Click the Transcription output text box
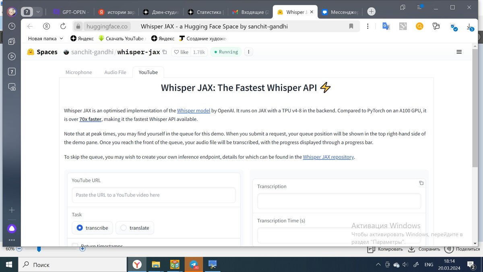Viewport: 483px width, 272px height. tap(339, 201)
